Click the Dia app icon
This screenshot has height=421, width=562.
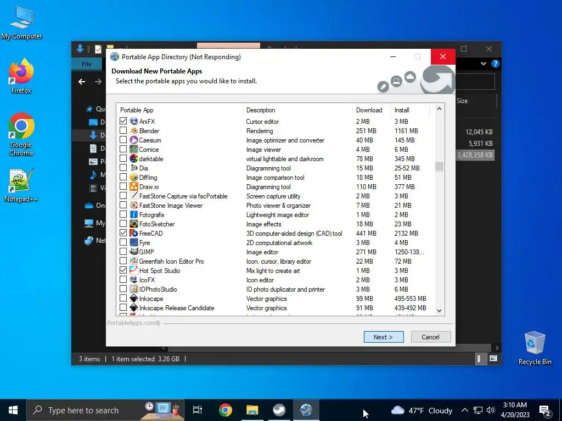pyautogui.click(x=134, y=168)
